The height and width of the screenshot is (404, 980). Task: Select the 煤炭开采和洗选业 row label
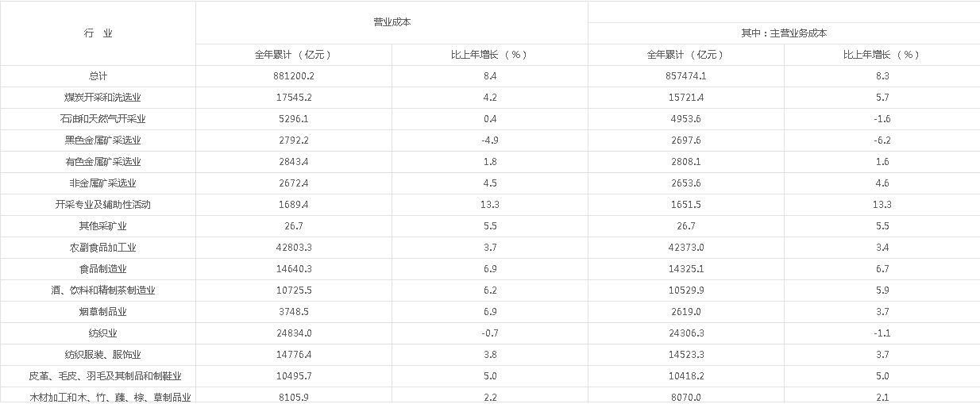coord(98,98)
